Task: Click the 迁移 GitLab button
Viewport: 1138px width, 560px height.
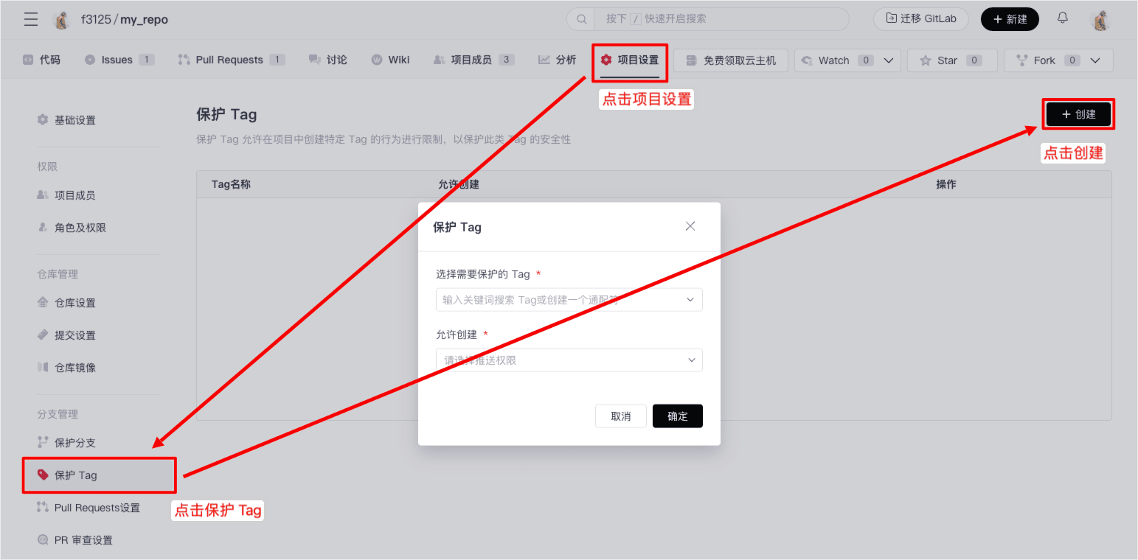Action: click(x=921, y=19)
